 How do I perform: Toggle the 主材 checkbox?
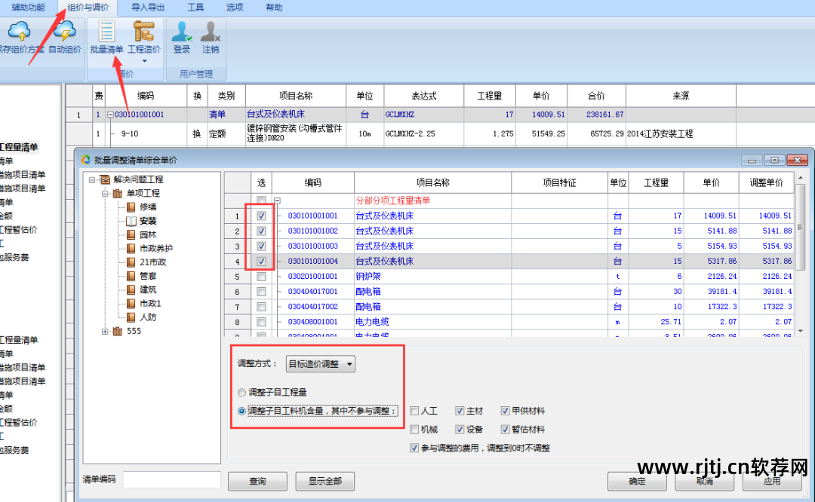(x=460, y=411)
